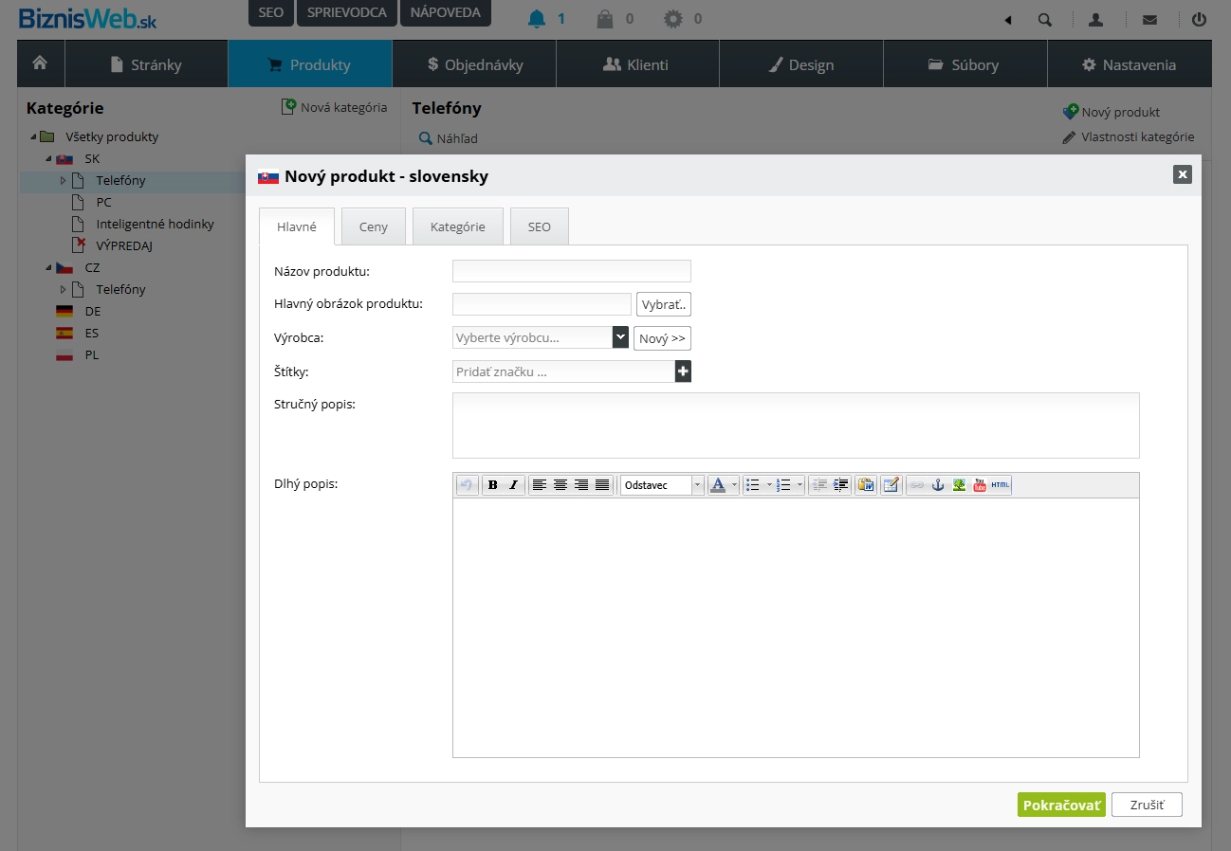Image resolution: width=1231 pixels, height=851 pixels.
Task: Switch to the Ceny tab
Action: tap(374, 227)
